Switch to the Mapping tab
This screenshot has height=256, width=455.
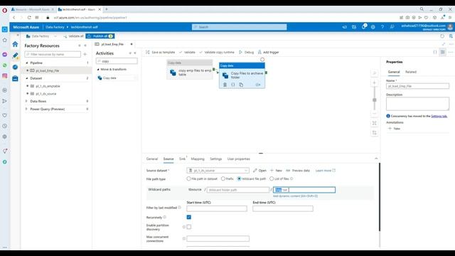tap(198, 159)
